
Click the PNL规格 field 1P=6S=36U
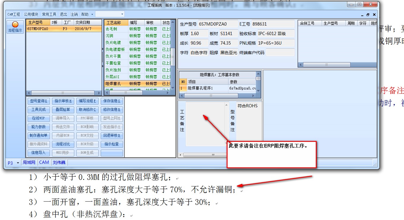276,43
